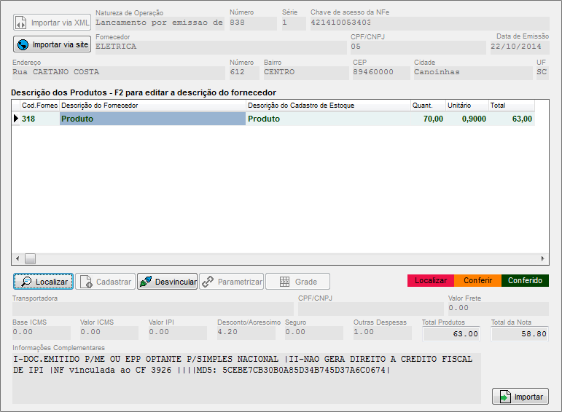Click the Transportadora CPF/CNPJ field
The width and height of the screenshot is (562, 412).
tap(370, 309)
